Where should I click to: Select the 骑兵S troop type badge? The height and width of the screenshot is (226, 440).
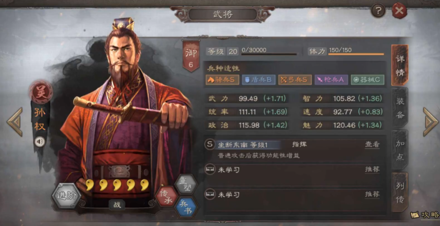click(222, 80)
